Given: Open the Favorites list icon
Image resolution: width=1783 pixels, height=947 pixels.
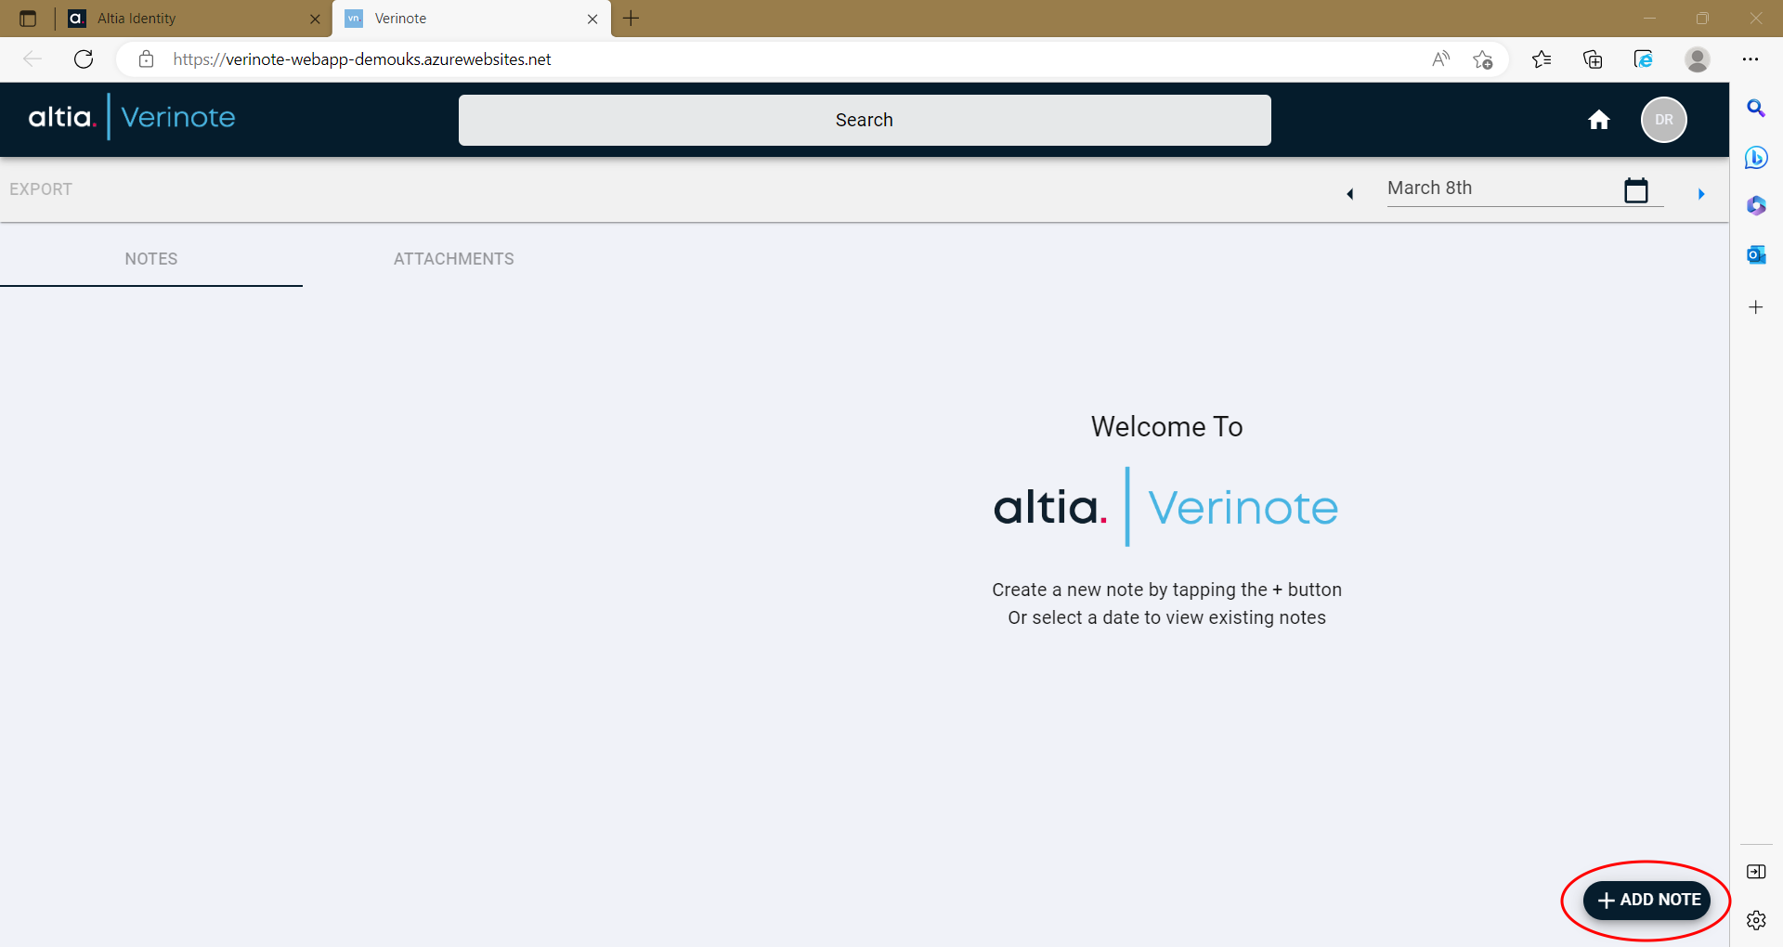Looking at the screenshot, I should point(1542,59).
